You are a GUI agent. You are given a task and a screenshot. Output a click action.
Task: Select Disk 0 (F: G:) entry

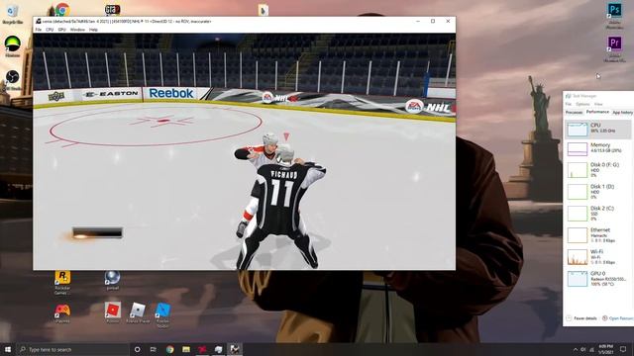tap(598, 170)
